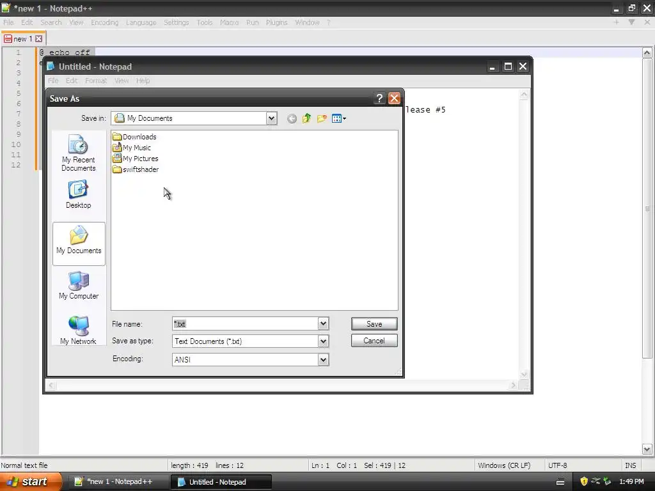Expand the Save as type dropdown
655x491 pixels.
[x=323, y=341]
